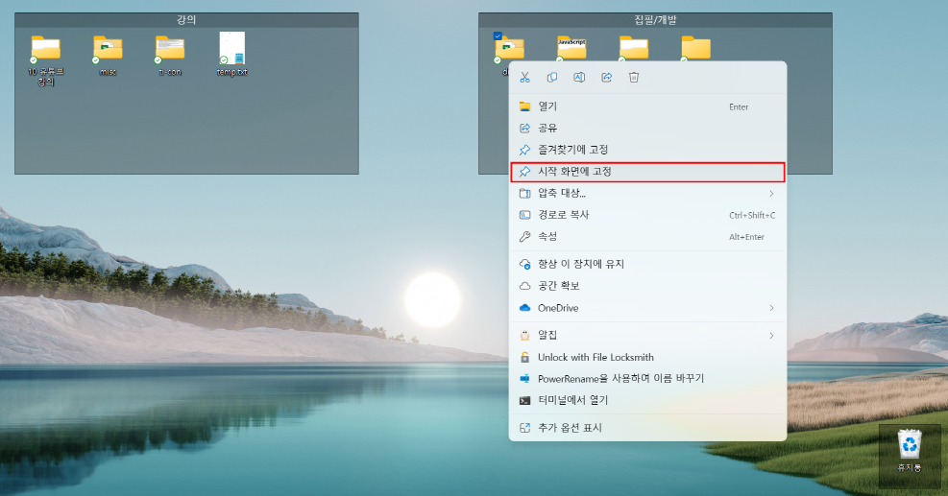
Task: Select the temp.txt file icon
Action: 232,55
